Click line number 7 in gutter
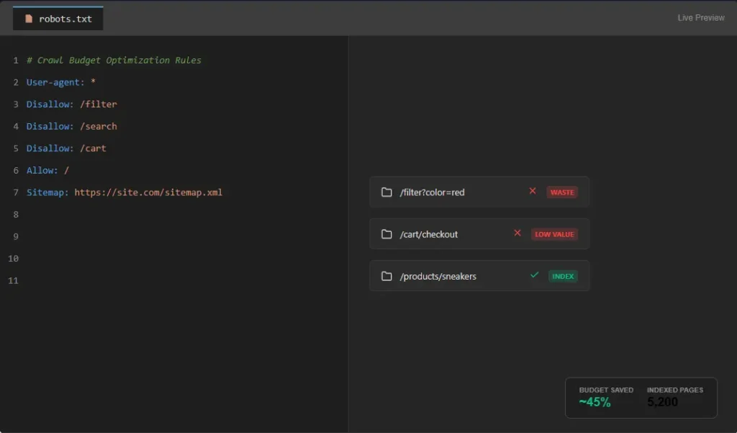737x433 pixels. 16,192
